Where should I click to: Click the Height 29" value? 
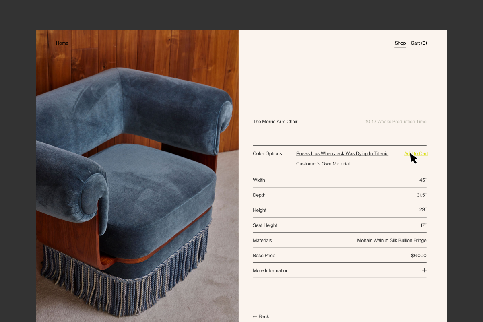pyautogui.click(x=423, y=209)
